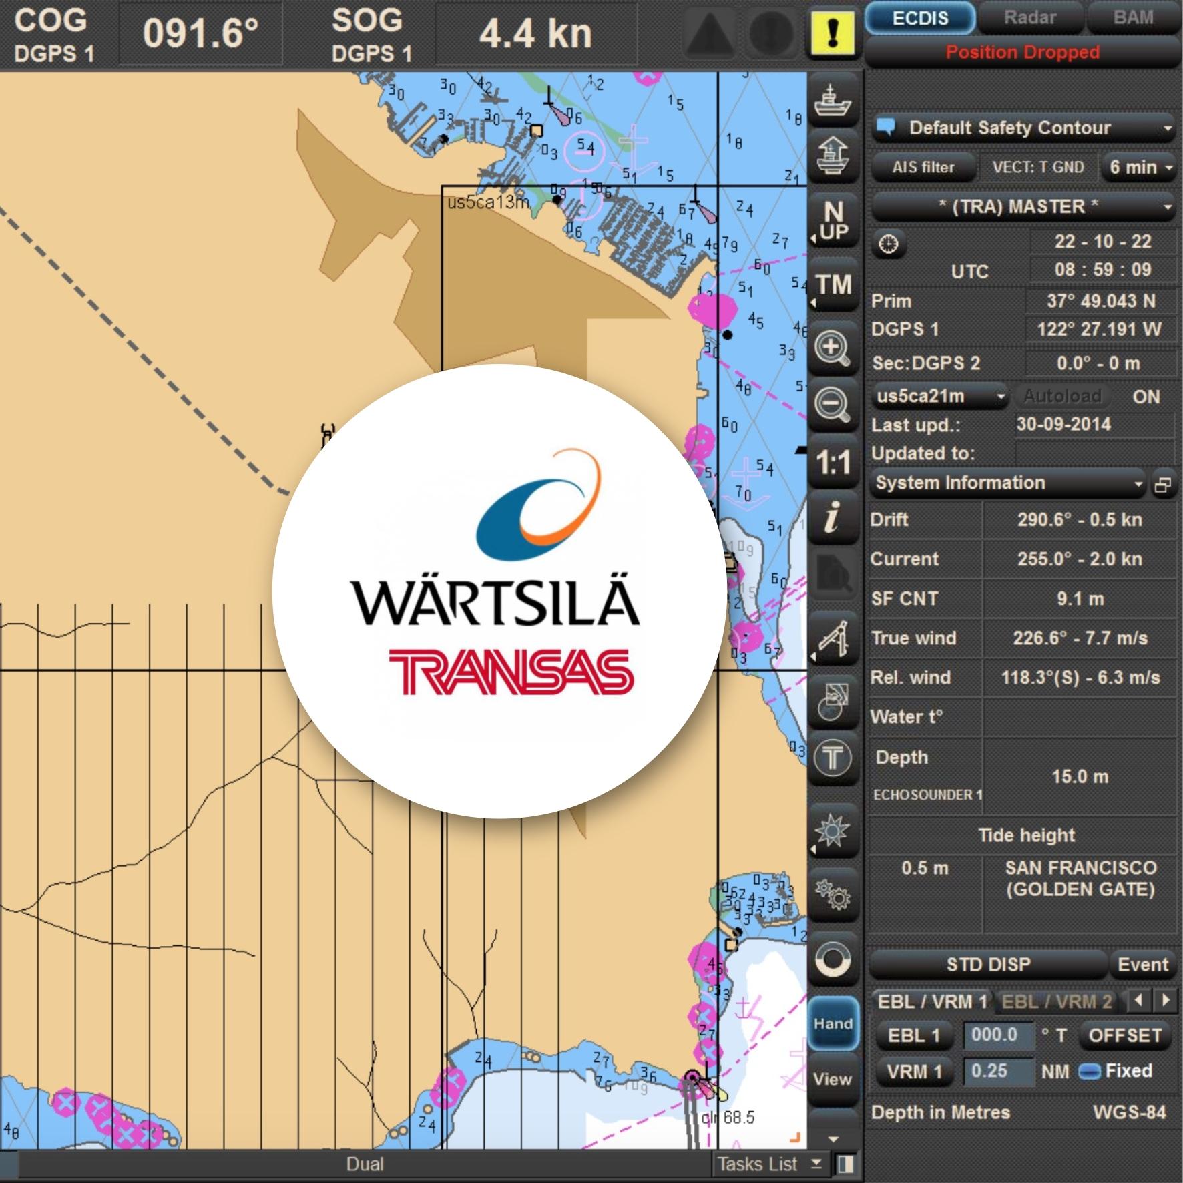Zoom in with plus magnifier icon
The height and width of the screenshot is (1183, 1183).
(x=833, y=348)
